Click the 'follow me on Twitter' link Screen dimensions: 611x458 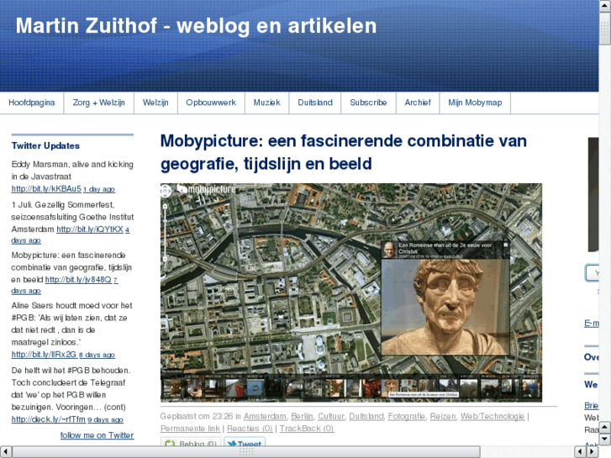[97, 435]
